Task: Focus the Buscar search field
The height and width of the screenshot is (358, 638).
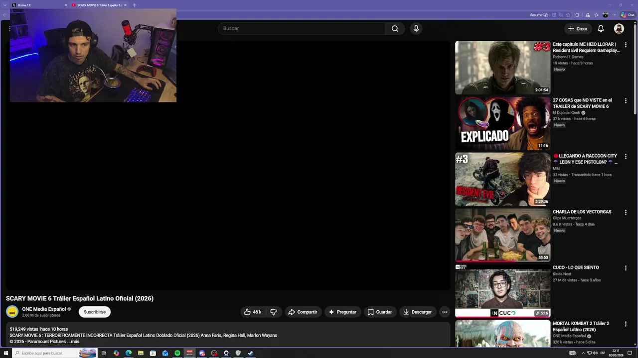Action: [x=302, y=29]
